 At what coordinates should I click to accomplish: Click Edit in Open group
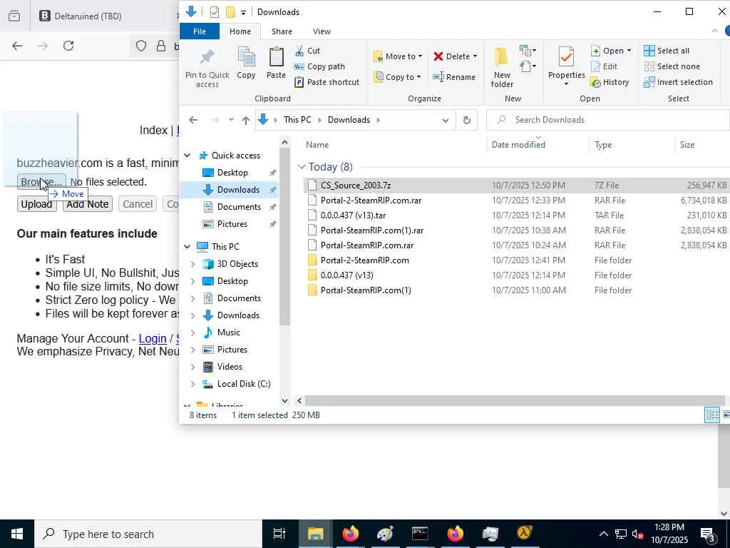pyautogui.click(x=604, y=66)
